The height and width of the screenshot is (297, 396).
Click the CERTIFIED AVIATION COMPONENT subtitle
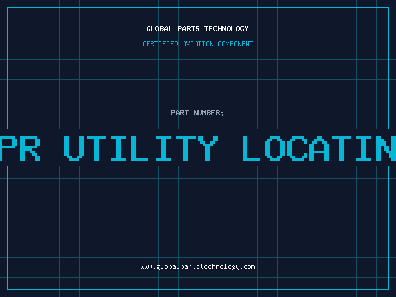tap(198, 44)
